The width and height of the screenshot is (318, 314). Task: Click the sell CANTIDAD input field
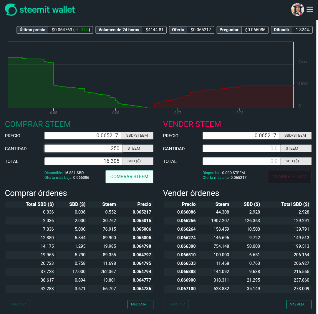241,148
